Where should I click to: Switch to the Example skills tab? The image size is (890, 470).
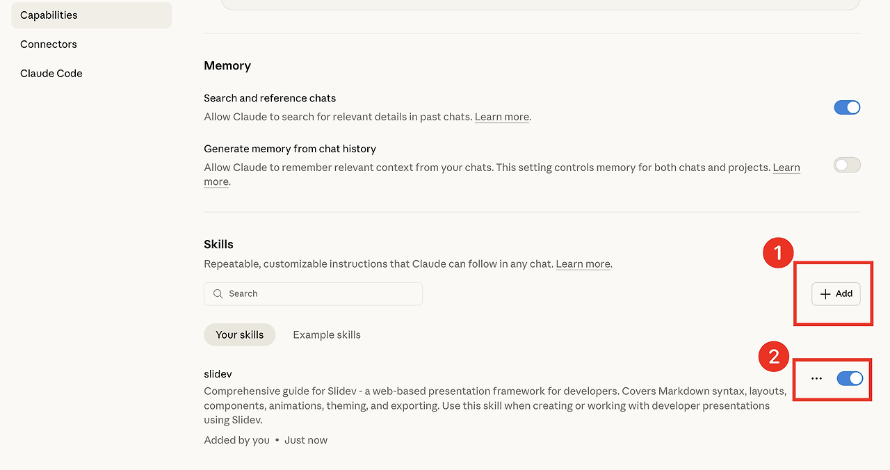click(x=327, y=335)
